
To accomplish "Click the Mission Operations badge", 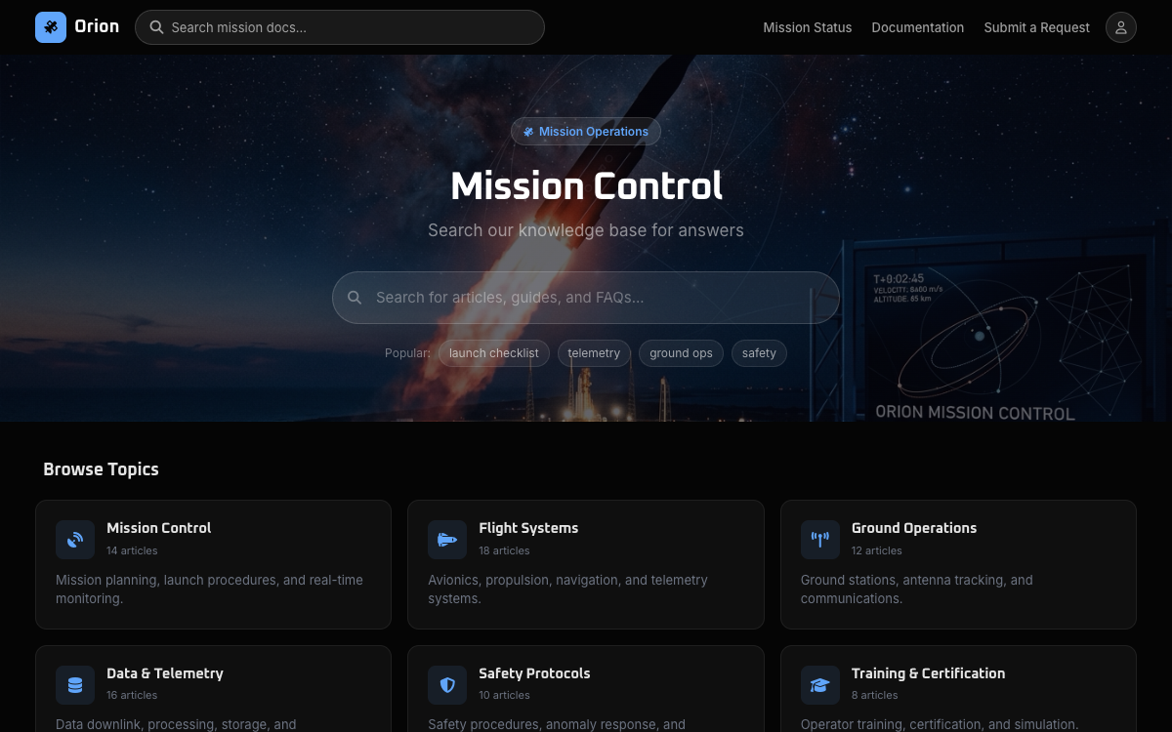I will point(586,132).
